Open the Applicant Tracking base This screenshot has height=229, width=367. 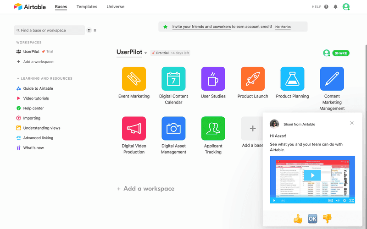click(213, 128)
